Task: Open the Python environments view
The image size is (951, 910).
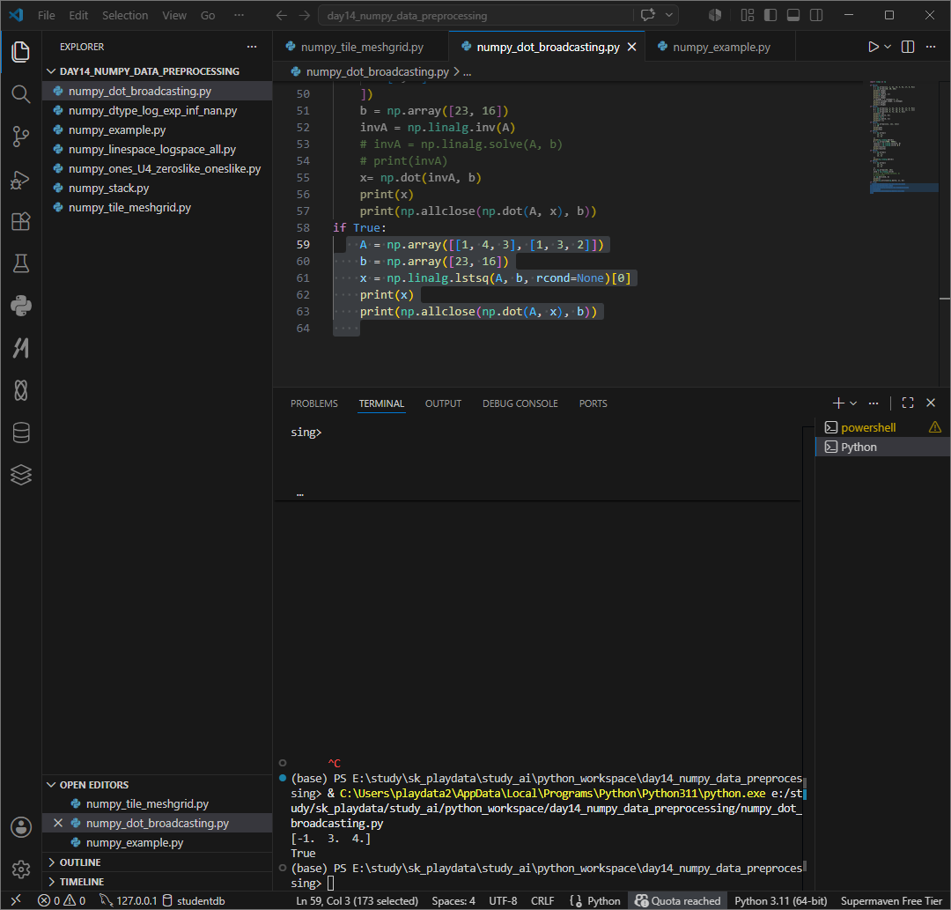Action: coord(20,306)
